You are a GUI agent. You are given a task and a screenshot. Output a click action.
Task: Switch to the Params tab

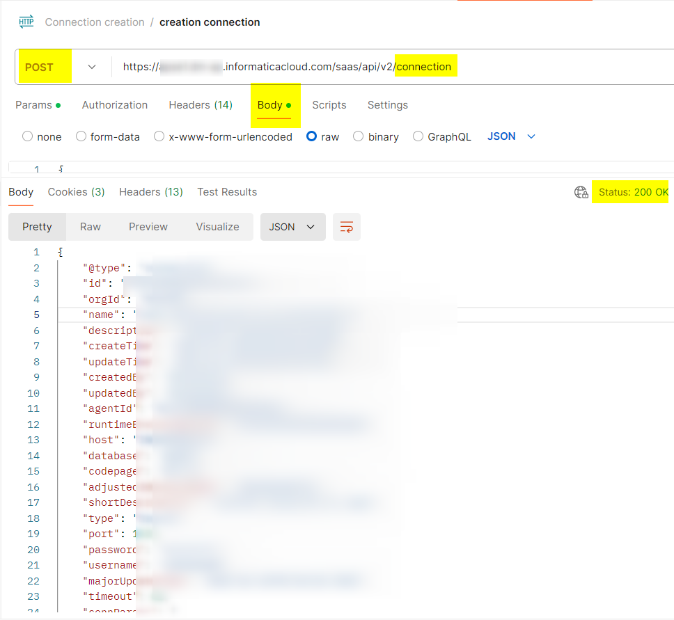pos(38,105)
